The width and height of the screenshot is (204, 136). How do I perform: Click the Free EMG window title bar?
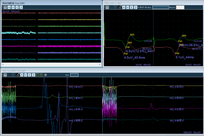tap(51, 3)
